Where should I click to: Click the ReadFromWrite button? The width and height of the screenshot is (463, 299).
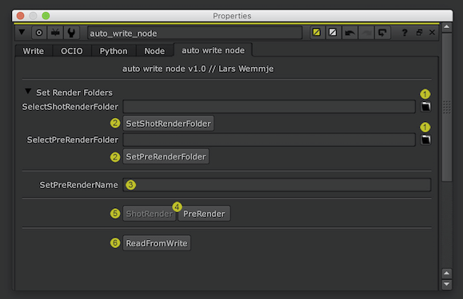click(x=157, y=243)
